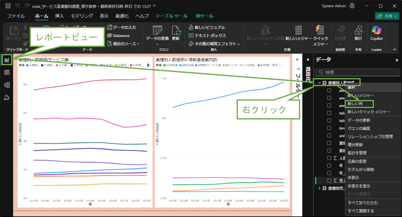
Task: Click the Save icon in title bar
Action: pyautogui.click(x=8, y=6)
